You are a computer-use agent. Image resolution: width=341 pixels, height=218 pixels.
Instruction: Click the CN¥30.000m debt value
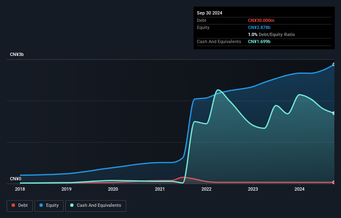261,20
